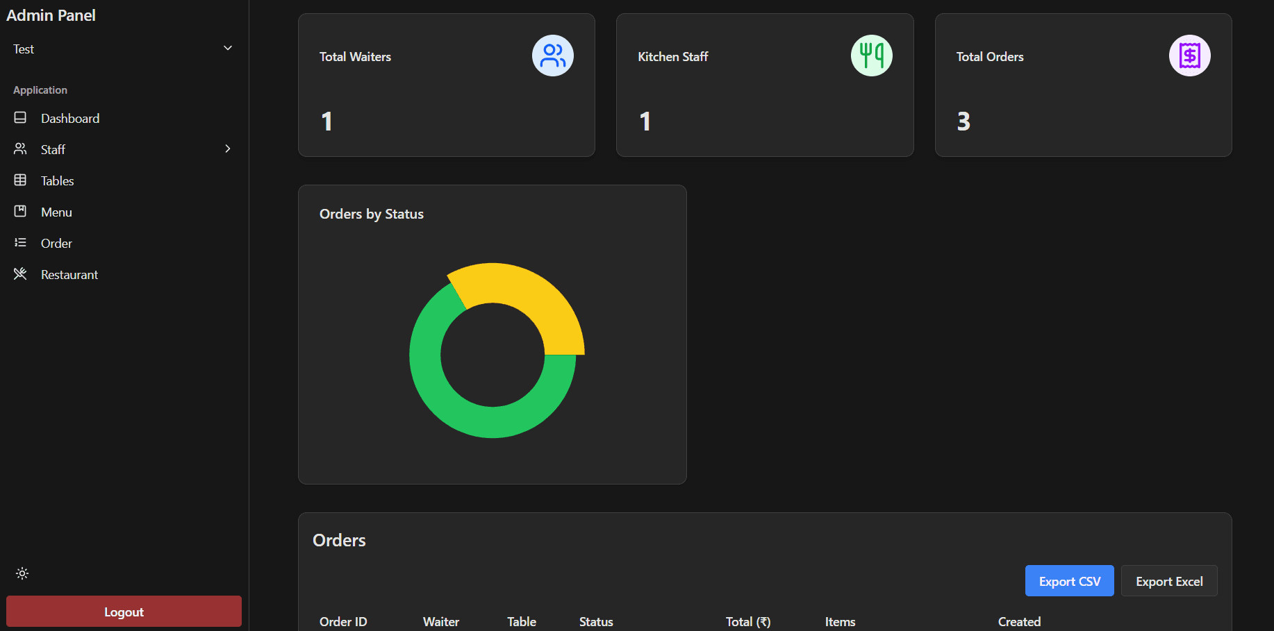Viewport: 1274px width, 631px height.
Task: Click the Staff people icon in sidebar
Action: coord(20,149)
